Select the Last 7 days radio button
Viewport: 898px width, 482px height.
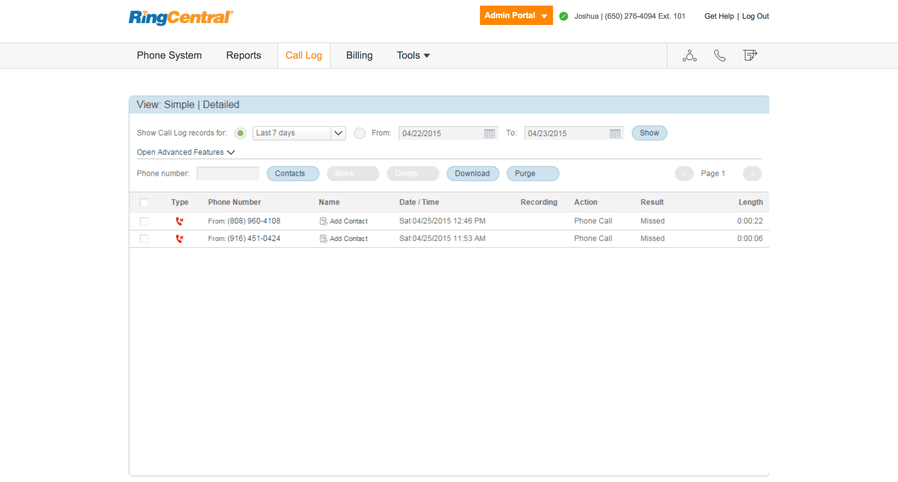[x=240, y=133]
